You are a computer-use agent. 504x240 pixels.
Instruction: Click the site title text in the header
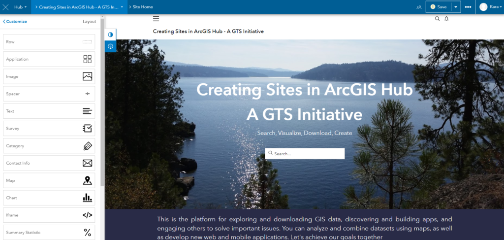click(x=208, y=32)
